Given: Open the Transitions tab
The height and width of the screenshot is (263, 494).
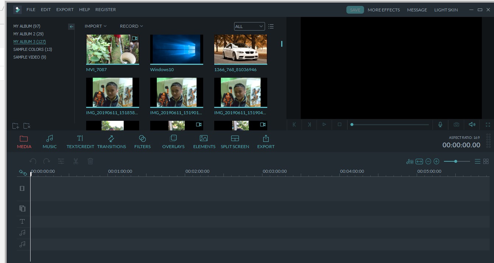Looking at the screenshot, I should 112,142.
